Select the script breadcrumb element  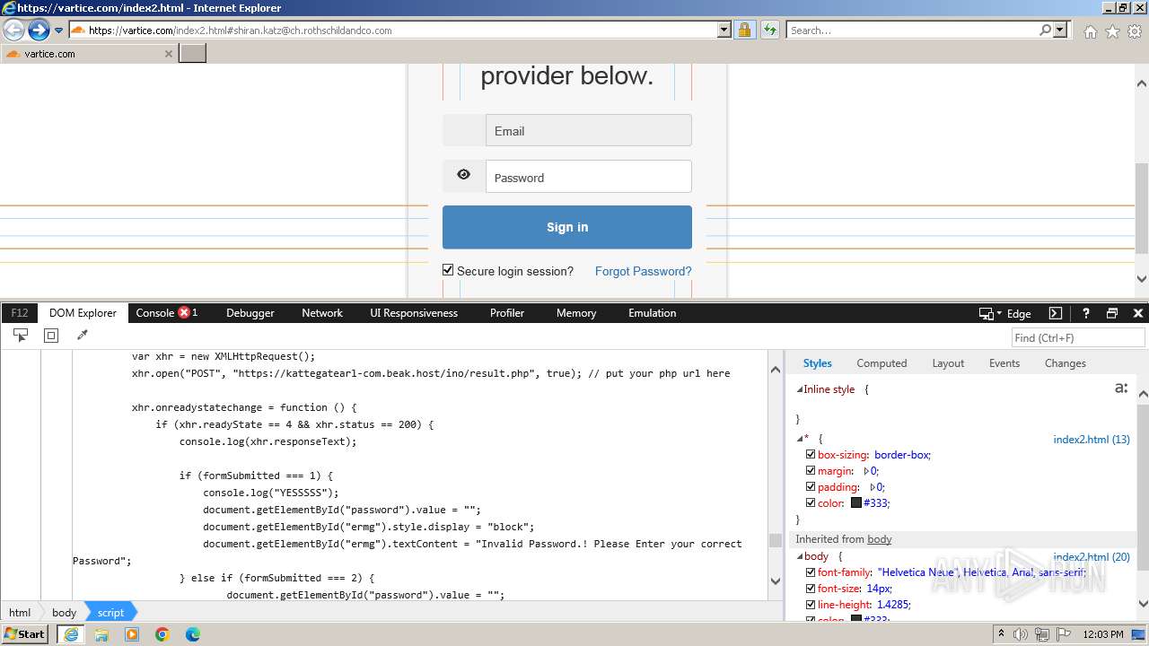pos(111,612)
